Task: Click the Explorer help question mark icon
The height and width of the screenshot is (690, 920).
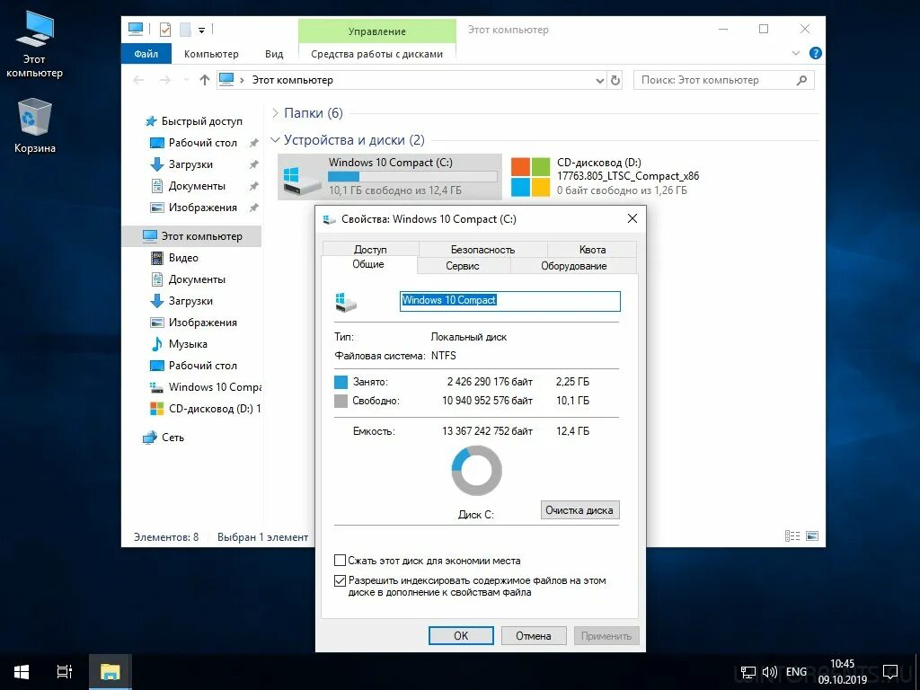Action: point(815,53)
